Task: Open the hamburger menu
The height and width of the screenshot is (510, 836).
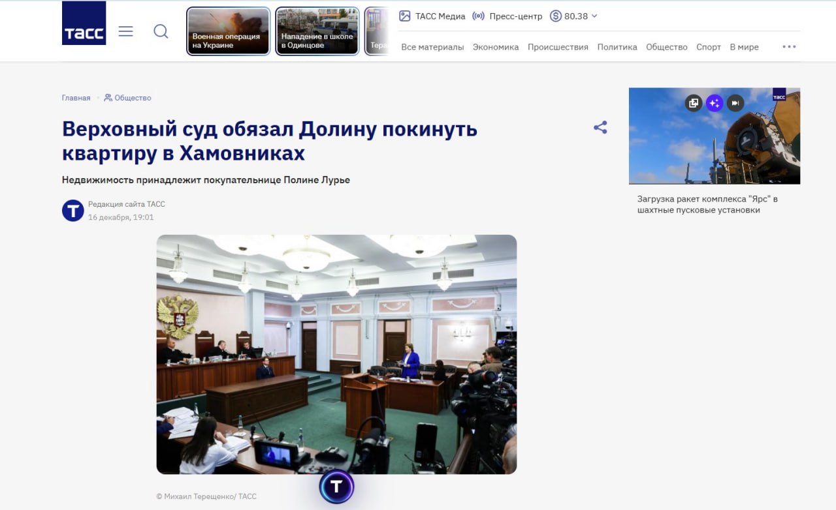Action: click(x=125, y=31)
